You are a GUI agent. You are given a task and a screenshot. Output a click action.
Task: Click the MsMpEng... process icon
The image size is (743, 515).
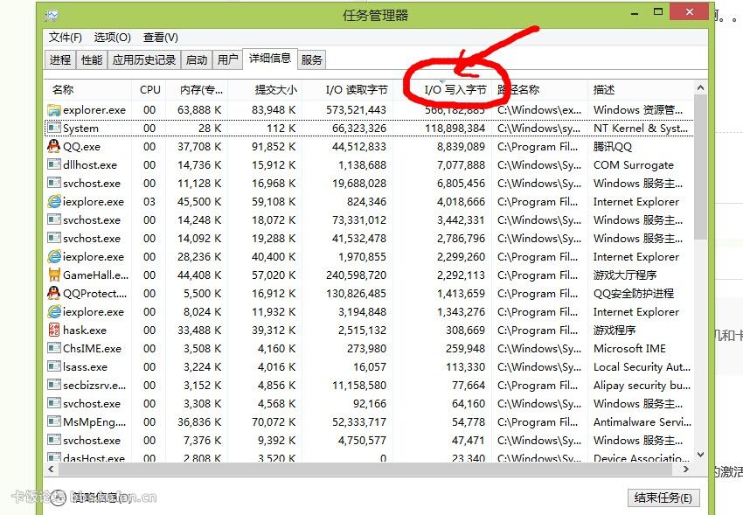pyautogui.click(x=54, y=421)
